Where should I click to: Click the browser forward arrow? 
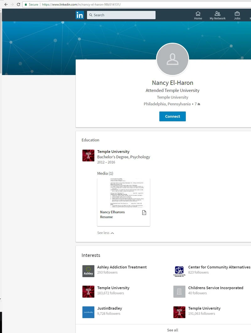click(x=12, y=4)
